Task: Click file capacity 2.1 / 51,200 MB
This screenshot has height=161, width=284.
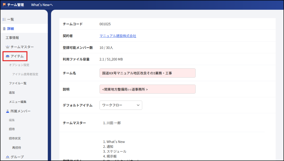Action: 111,59
